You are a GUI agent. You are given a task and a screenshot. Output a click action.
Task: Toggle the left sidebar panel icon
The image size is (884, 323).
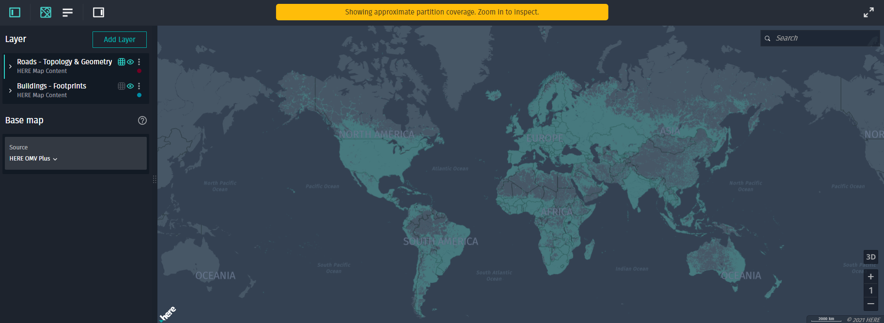[x=15, y=12]
